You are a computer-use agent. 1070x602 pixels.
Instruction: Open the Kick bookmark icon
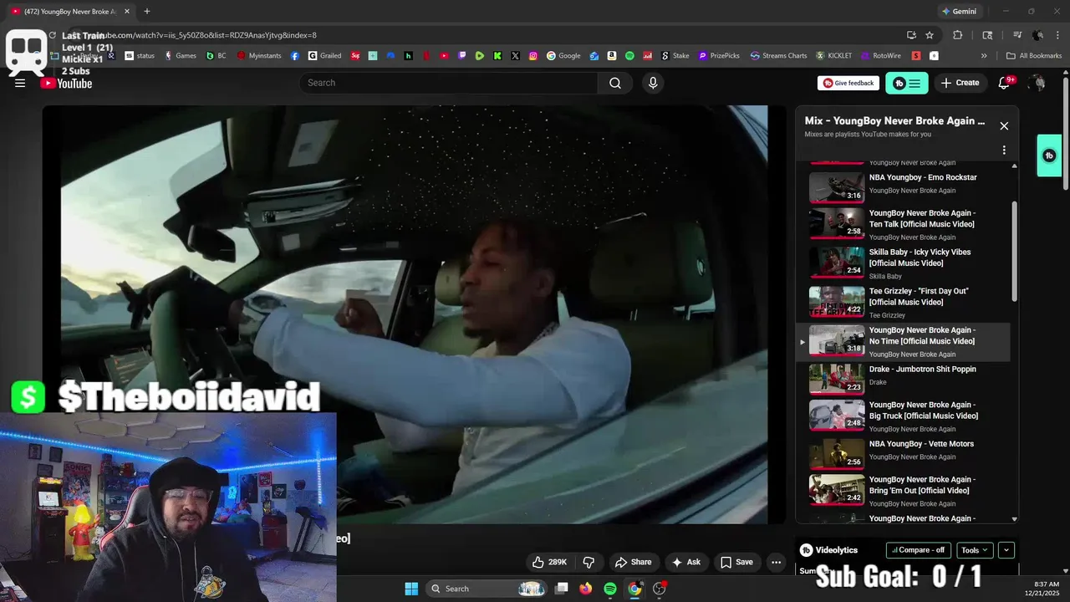(497, 56)
